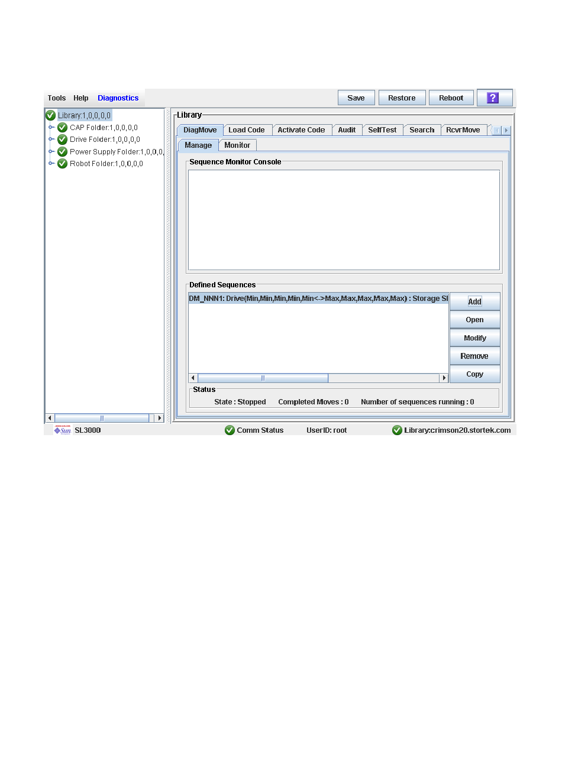Click the CAP Folder green check icon

(62, 128)
